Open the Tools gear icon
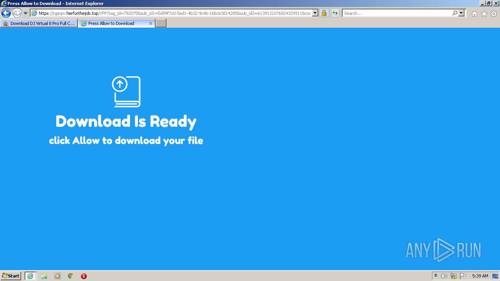The width and height of the screenshot is (500, 281). pyautogui.click(x=494, y=14)
